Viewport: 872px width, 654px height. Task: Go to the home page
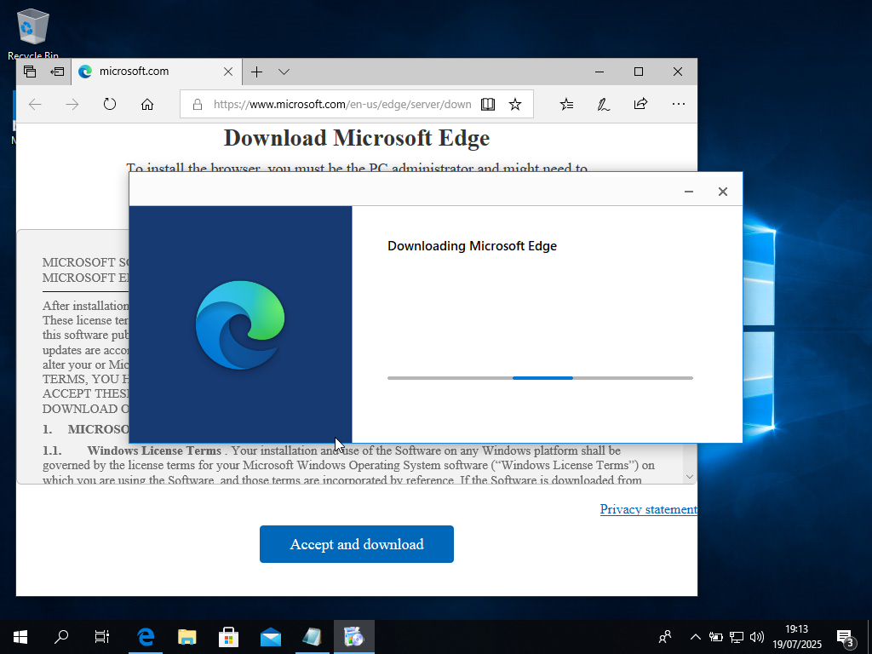point(146,104)
